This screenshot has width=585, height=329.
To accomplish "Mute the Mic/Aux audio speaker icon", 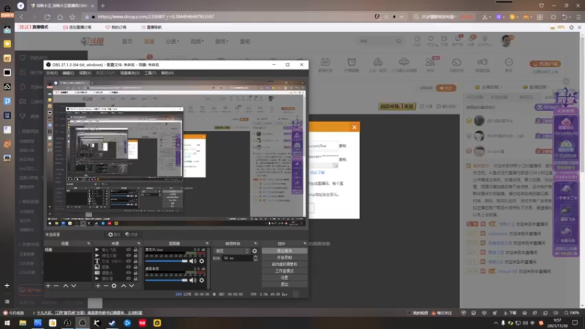I will [x=193, y=261].
